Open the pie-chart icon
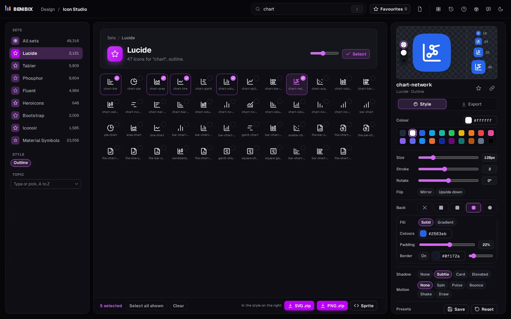511x319 pixels. 111,130
